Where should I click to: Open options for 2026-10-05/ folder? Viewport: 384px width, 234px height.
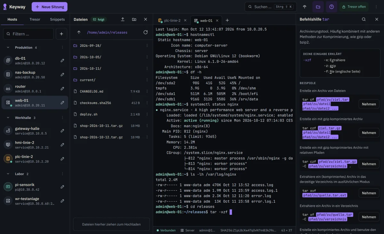(147, 57)
